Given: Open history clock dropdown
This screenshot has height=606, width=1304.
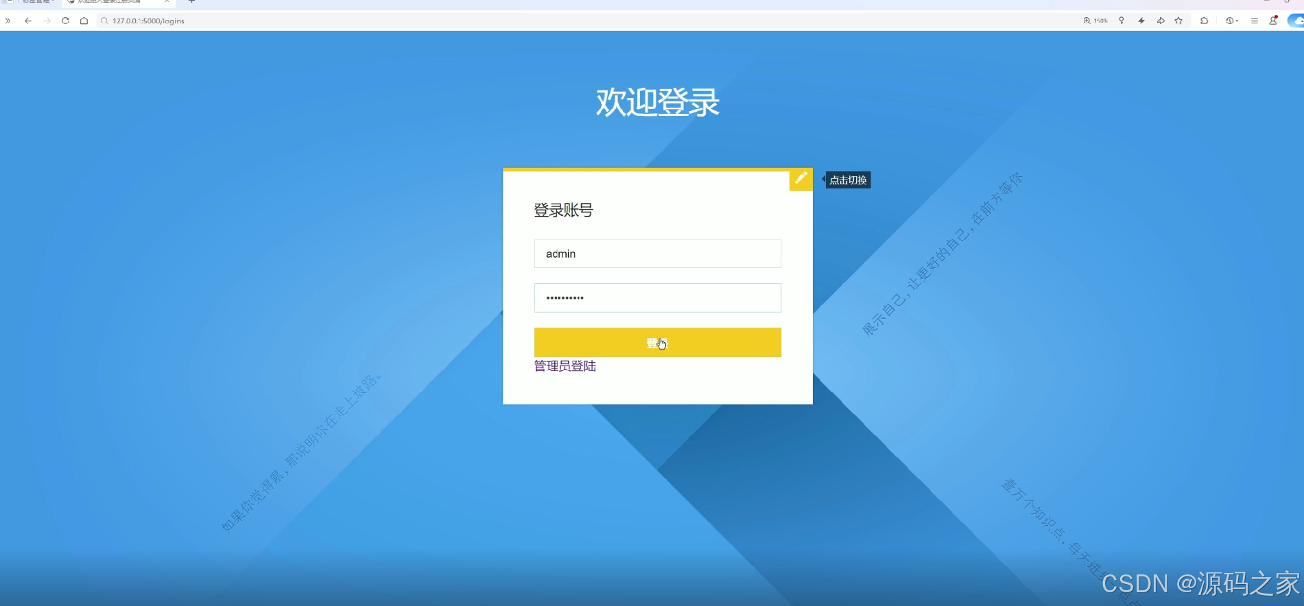Looking at the screenshot, I should pyautogui.click(x=1232, y=21).
